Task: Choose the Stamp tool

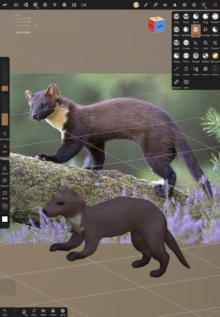Action: [206, 57]
